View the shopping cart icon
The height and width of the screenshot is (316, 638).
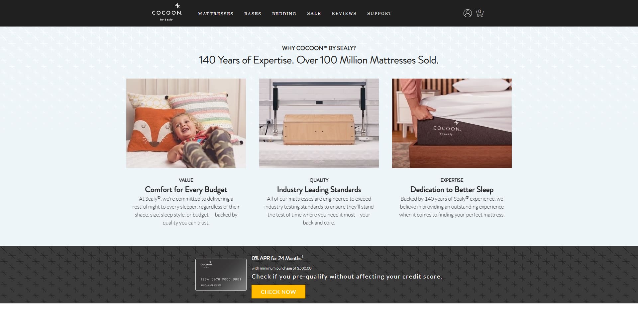(479, 13)
